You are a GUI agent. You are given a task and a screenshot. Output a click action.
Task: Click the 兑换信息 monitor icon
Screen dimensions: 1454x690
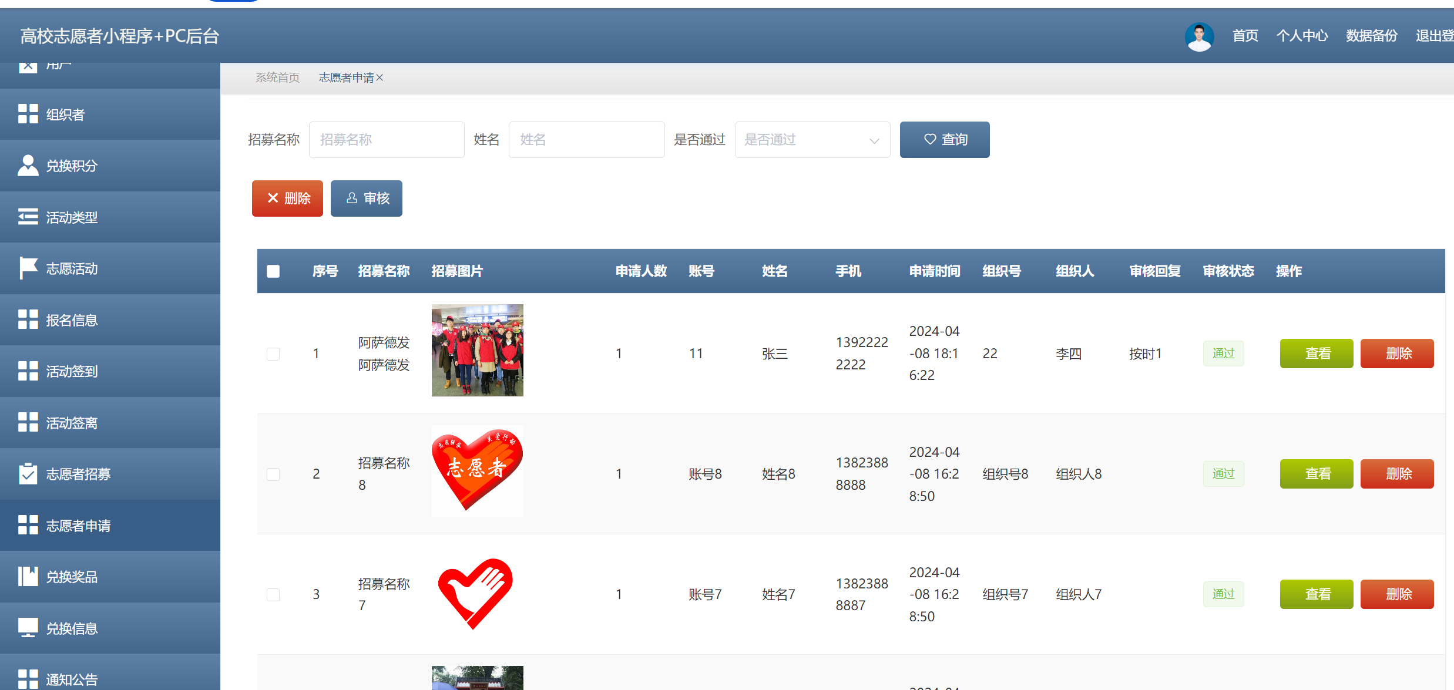[x=28, y=628]
